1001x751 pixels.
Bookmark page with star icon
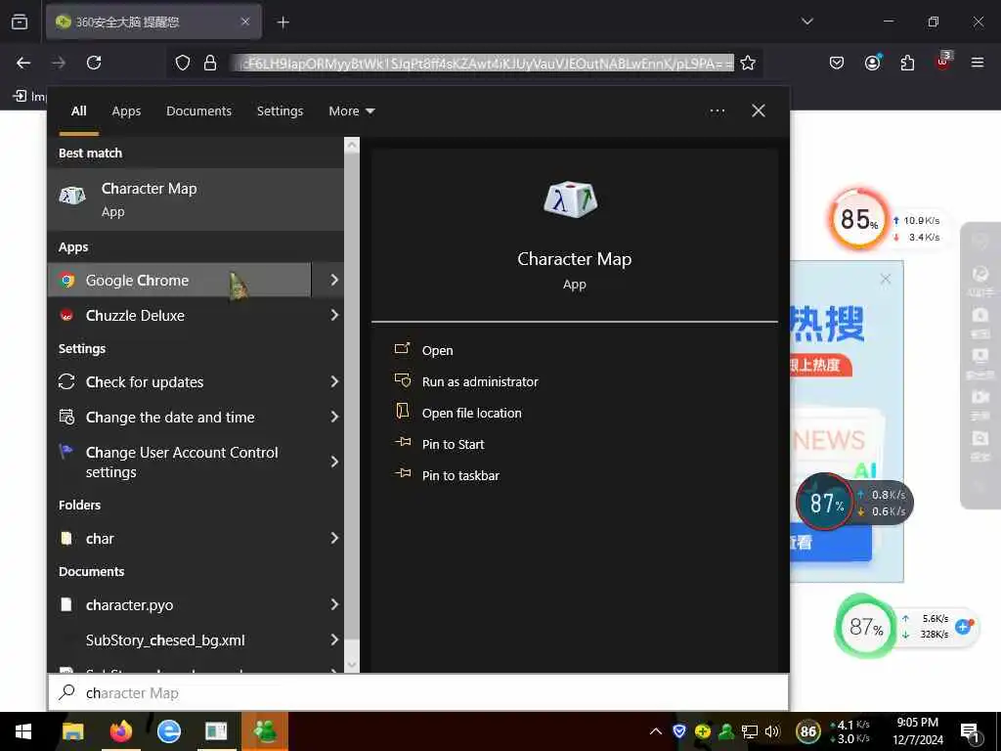tap(748, 63)
